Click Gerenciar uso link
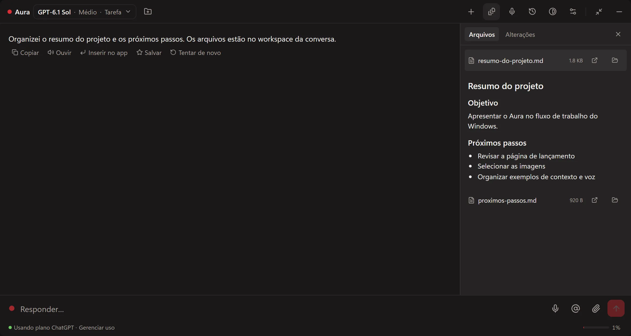Screen dimensions: 631x336 [x=97, y=327]
